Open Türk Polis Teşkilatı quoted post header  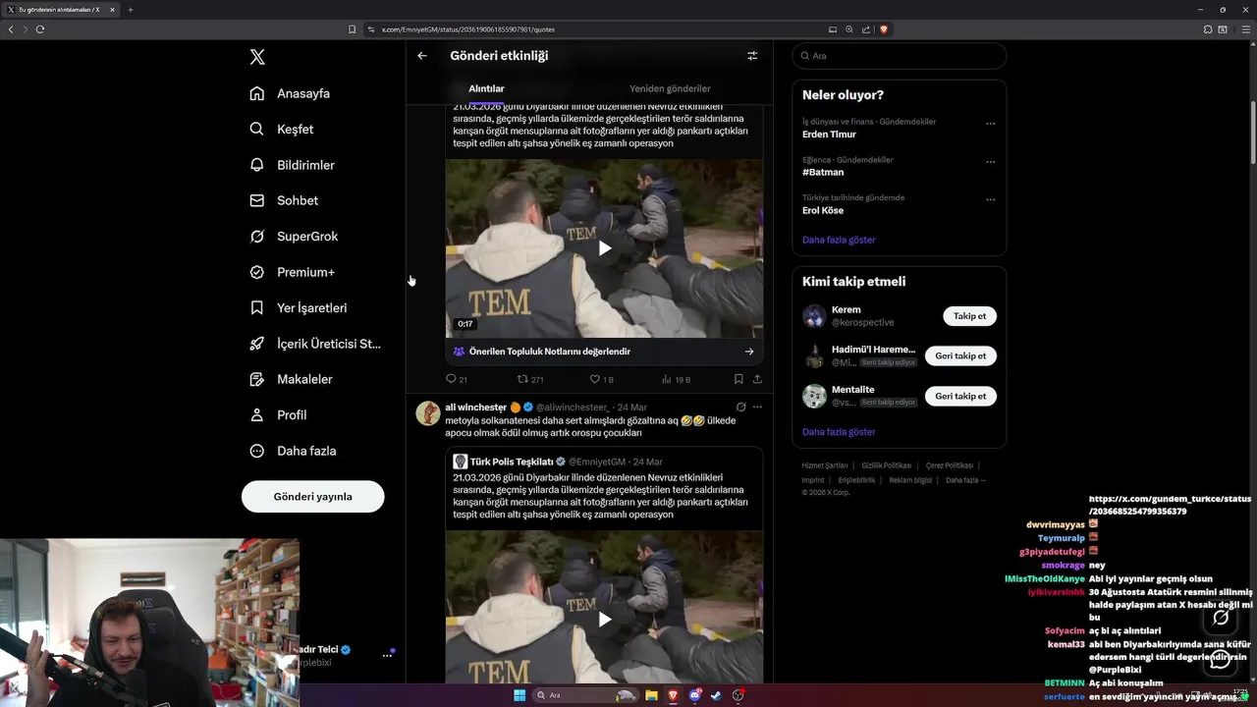tap(558, 462)
